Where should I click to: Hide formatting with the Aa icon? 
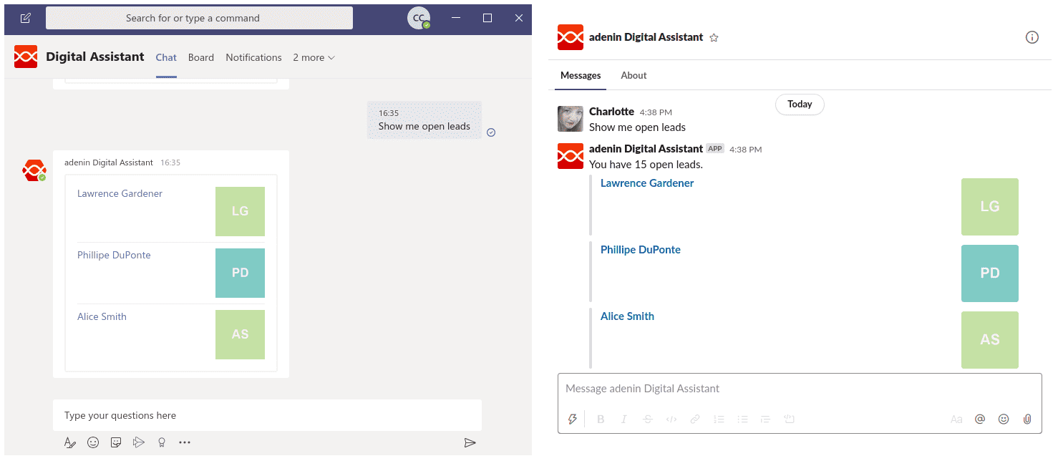(x=956, y=419)
